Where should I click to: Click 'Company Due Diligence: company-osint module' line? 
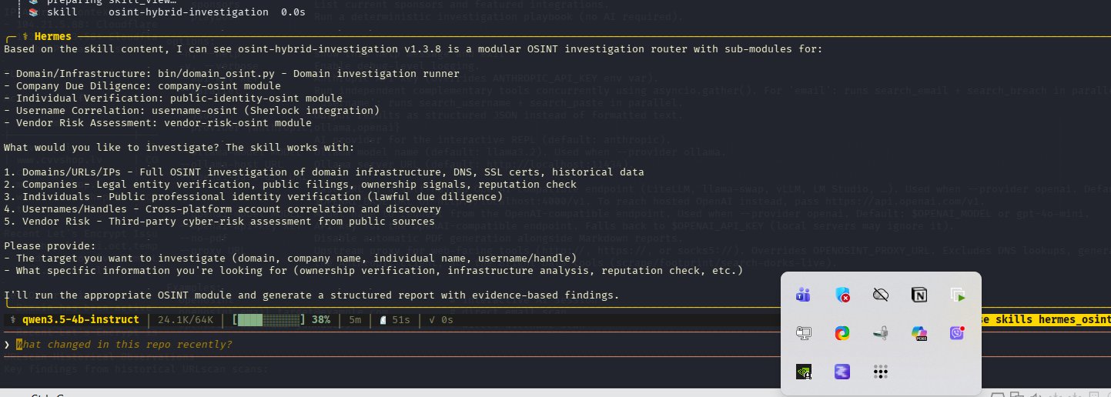(x=142, y=85)
